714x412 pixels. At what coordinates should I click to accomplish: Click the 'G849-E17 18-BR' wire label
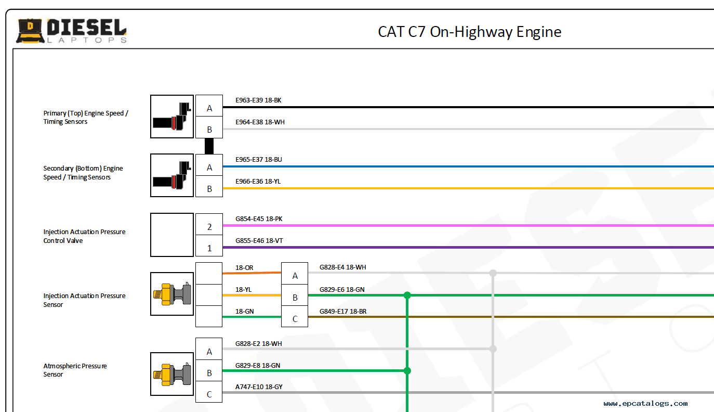click(343, 311)
